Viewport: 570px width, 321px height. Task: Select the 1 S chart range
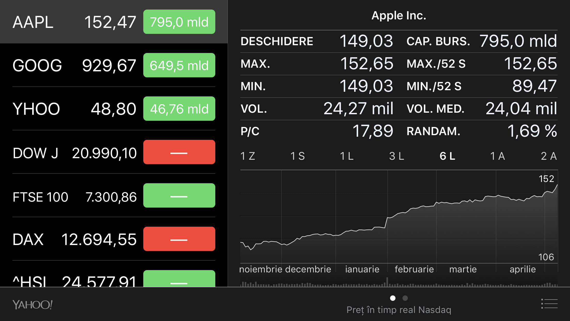point(298,156)
